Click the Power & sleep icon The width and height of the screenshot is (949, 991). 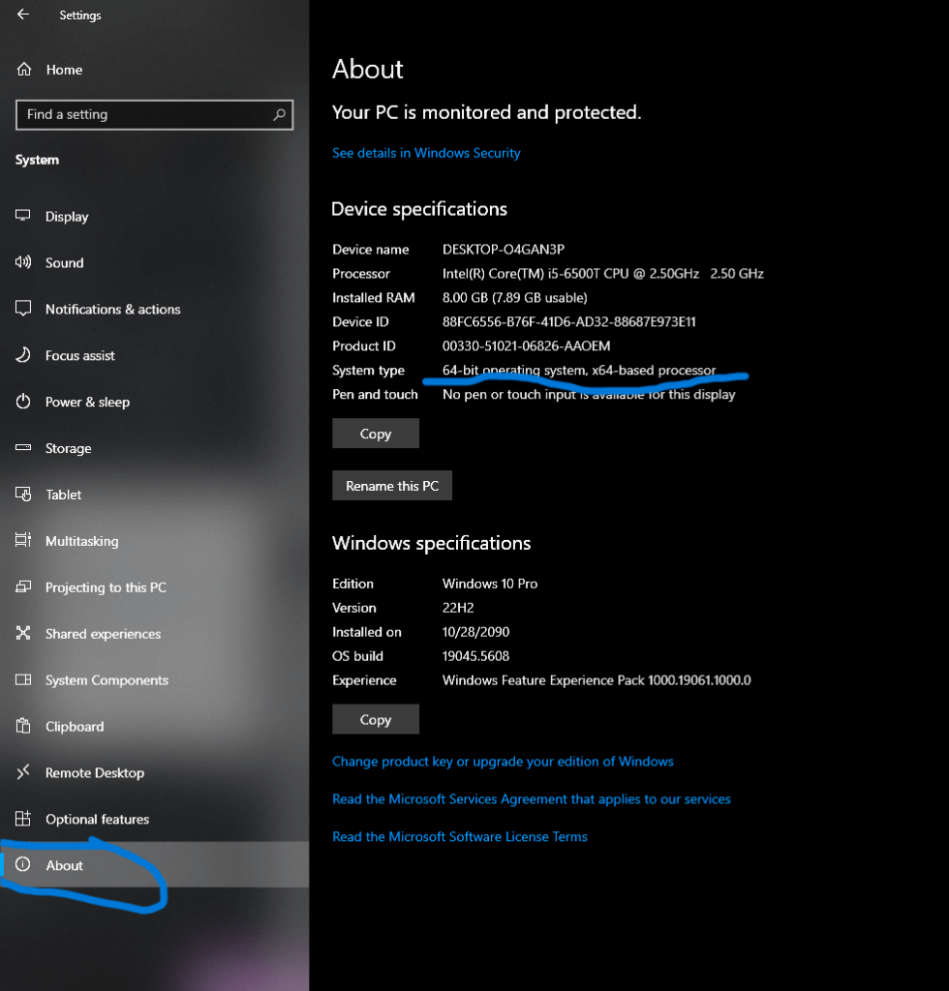click(23, 402)
